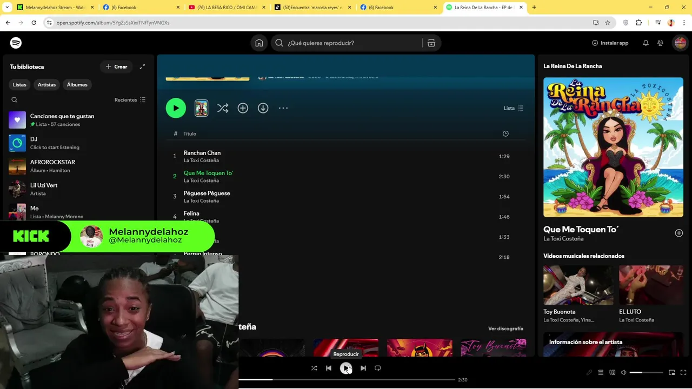Viewport: 692px width, 389px height.
Task: Toggle repeat in the player bar
Action: pyautogui.click(x=378, y=368)
